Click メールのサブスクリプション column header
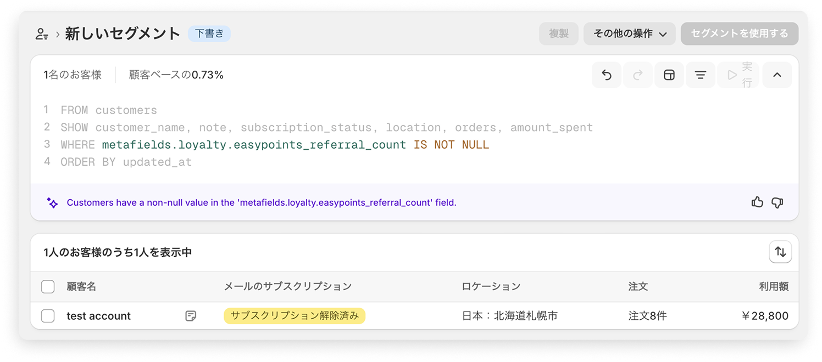This screenshot has width=822, height=362. coord(287,286)
